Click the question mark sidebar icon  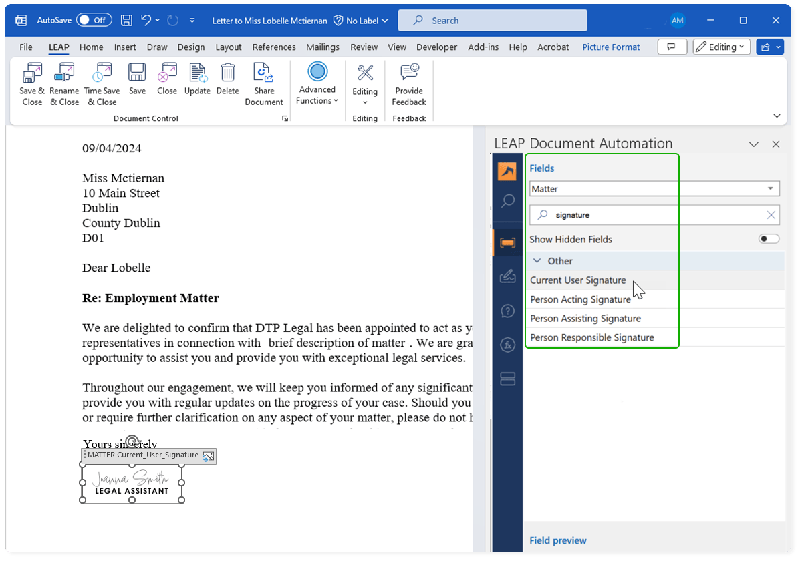point(507,311)
